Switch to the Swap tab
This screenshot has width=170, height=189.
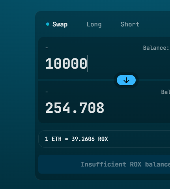60,24
